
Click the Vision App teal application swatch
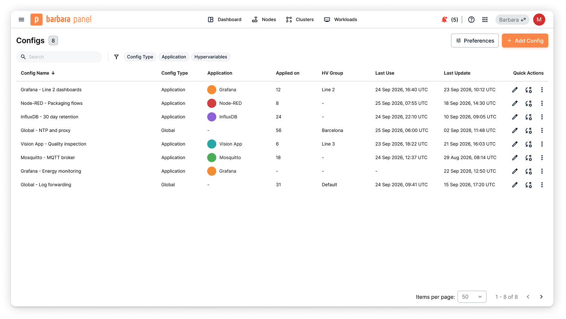(x=212, y=144)
